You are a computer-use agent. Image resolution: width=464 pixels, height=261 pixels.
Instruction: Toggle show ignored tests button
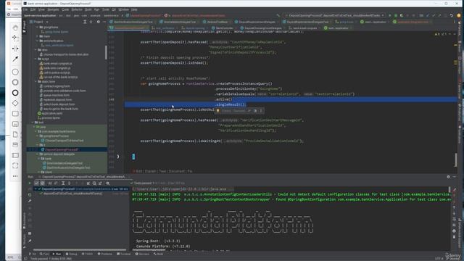(x=42, y=183)
